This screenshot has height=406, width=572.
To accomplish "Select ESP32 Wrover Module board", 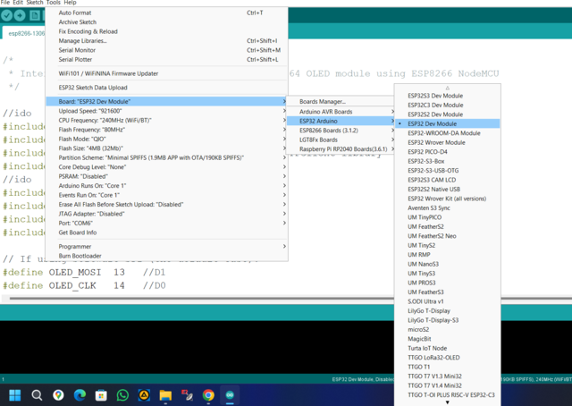I will coord(447,142).
